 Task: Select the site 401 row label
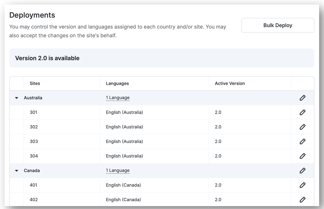(33, 185)
